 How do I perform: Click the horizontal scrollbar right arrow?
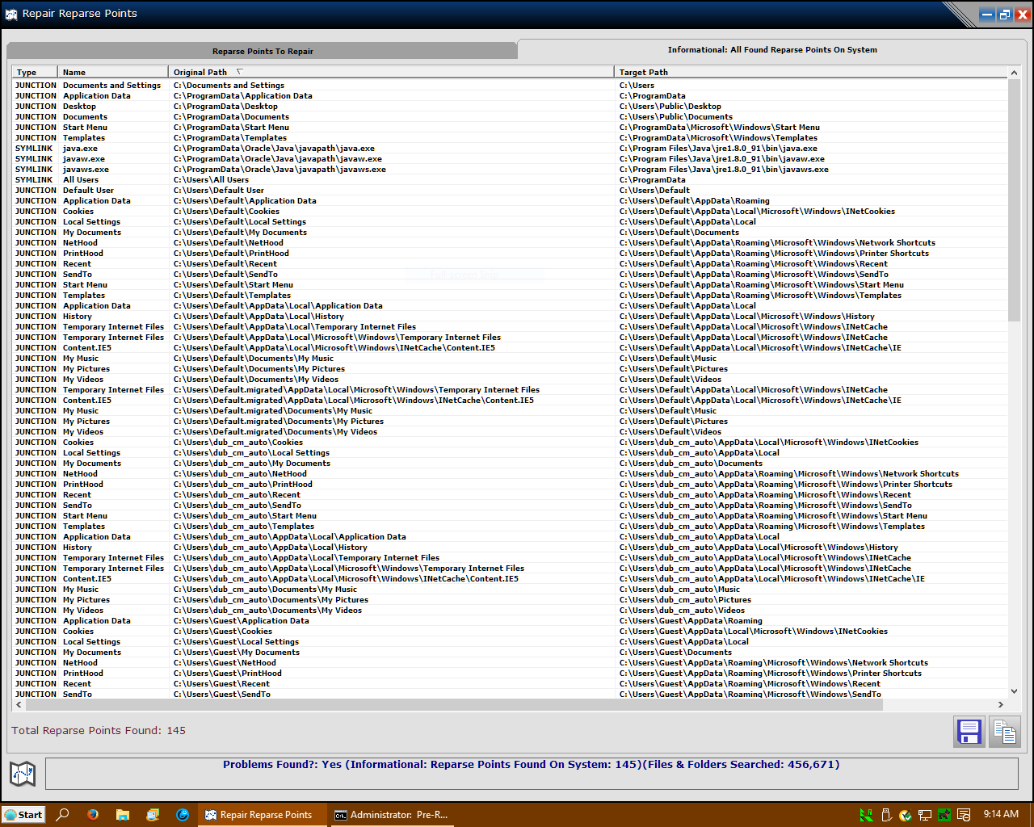(x=1001, y=704)
